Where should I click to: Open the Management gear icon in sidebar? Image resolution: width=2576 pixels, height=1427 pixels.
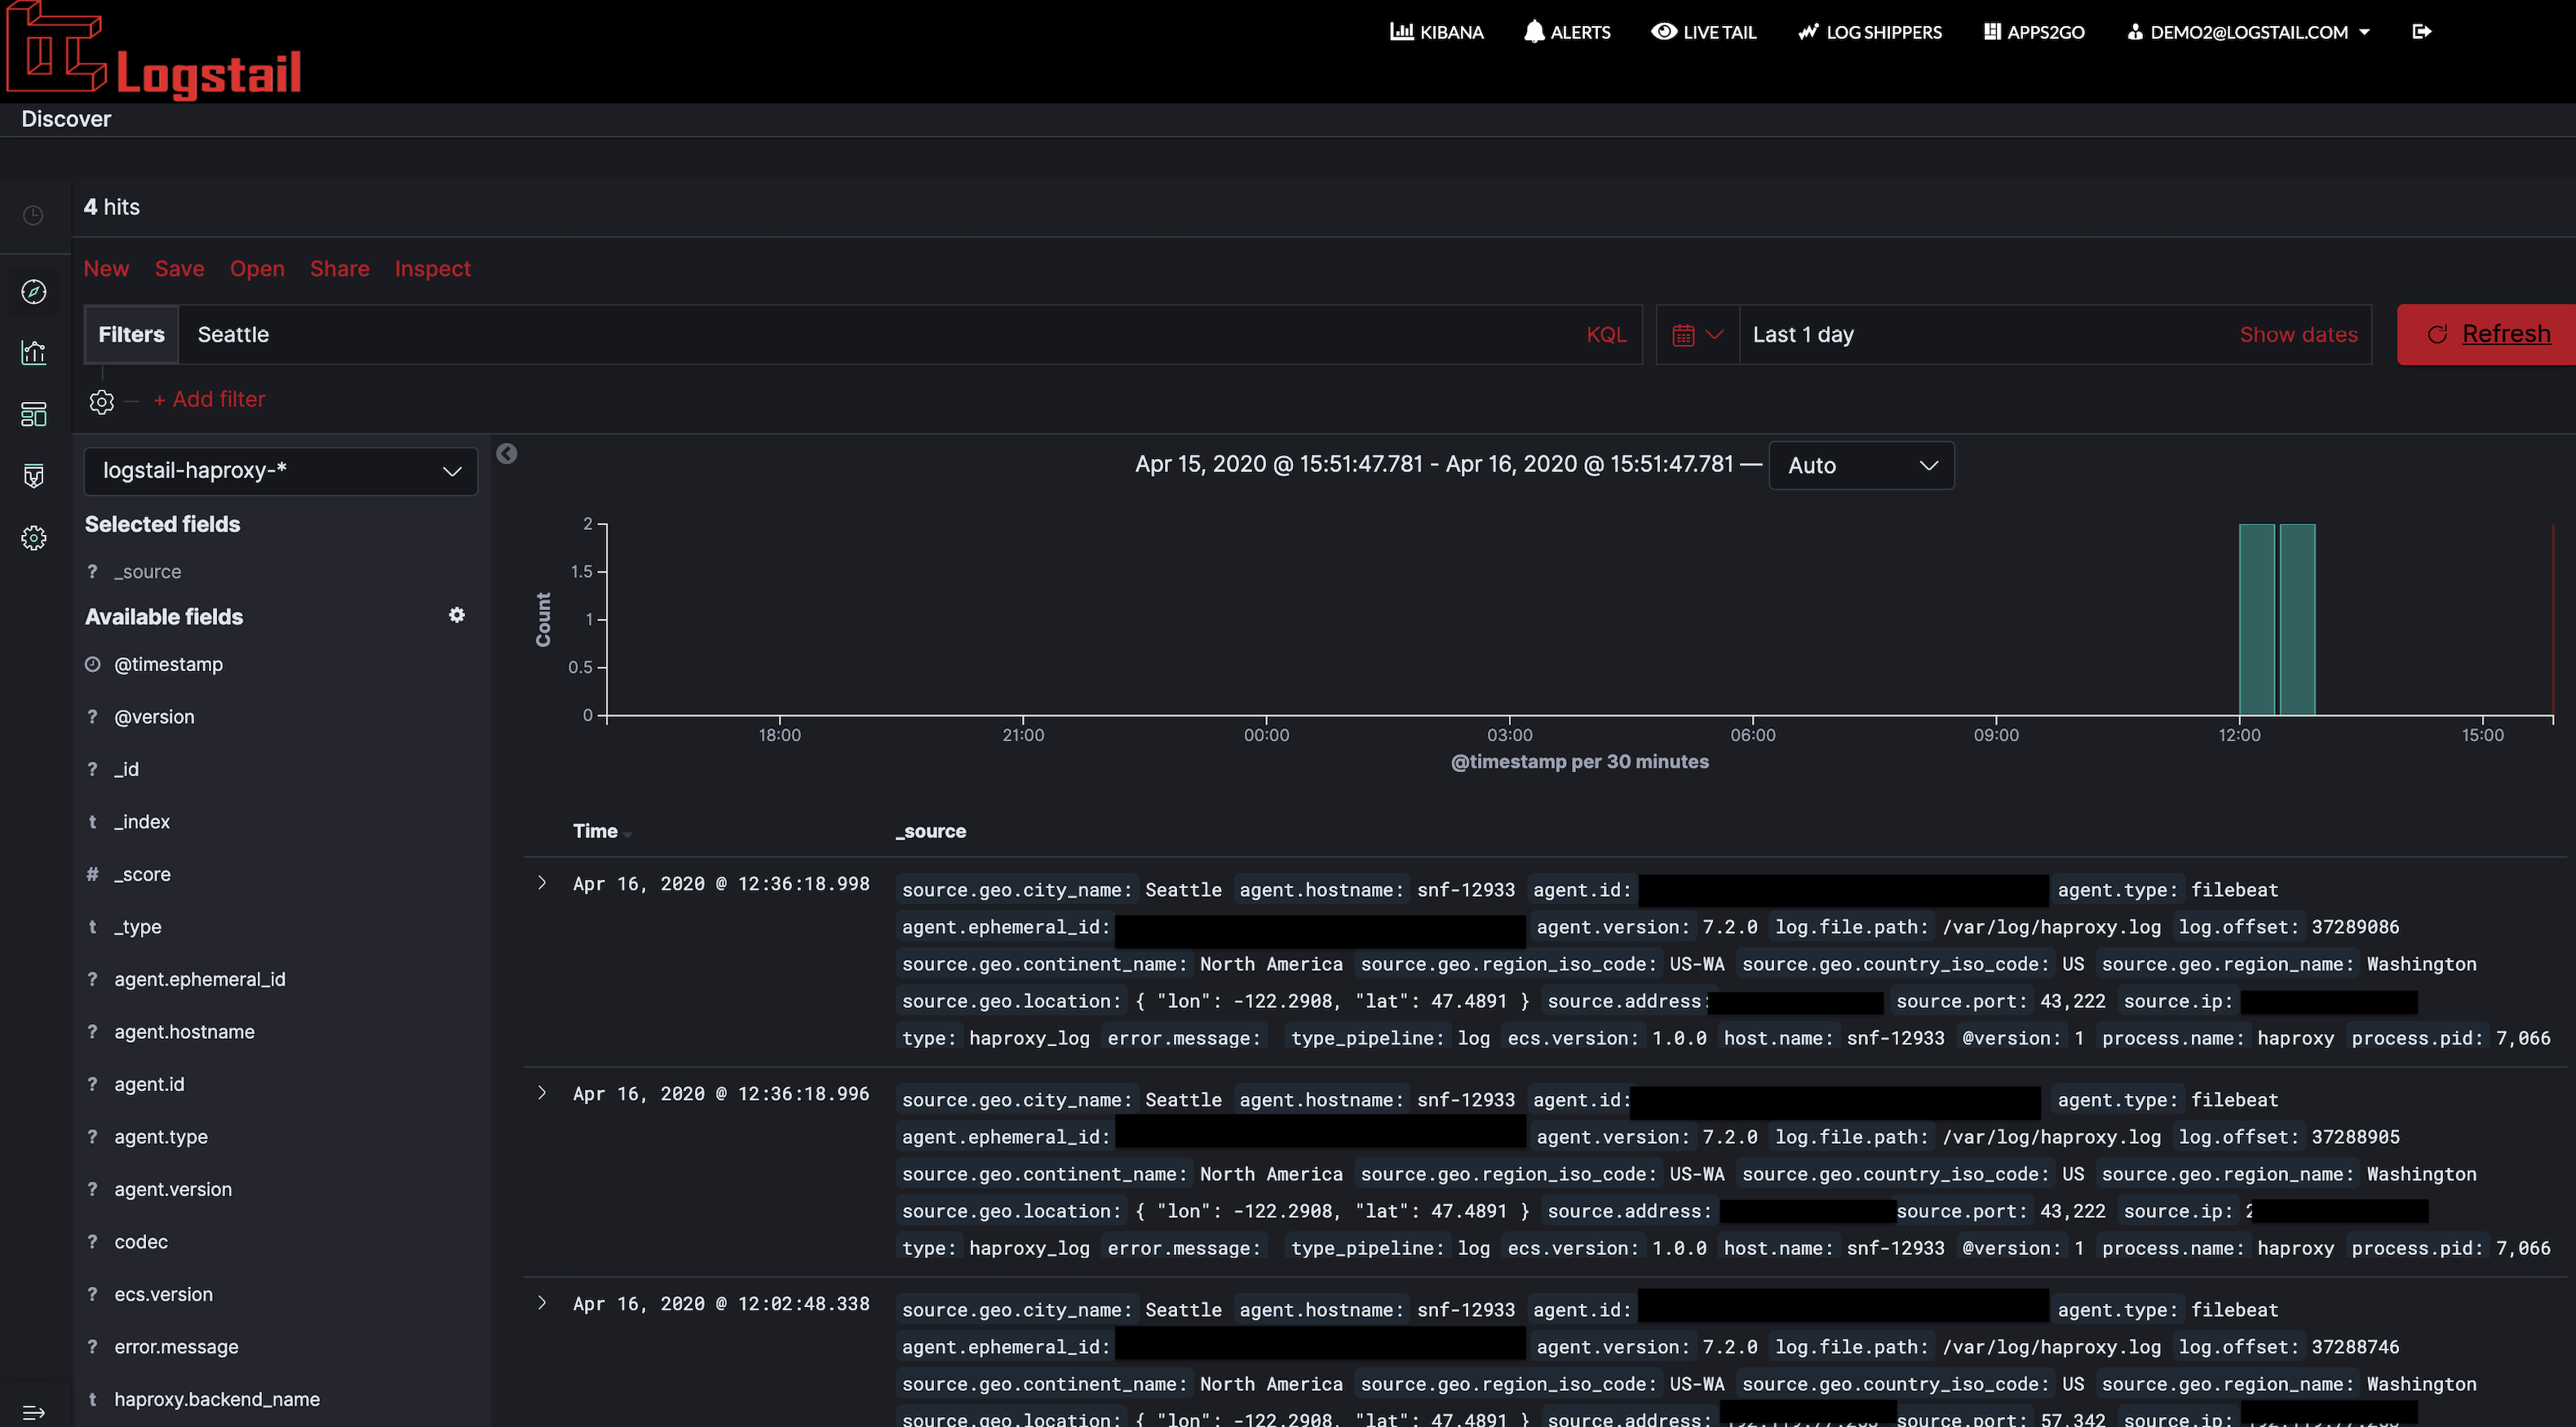click(34, 538)
